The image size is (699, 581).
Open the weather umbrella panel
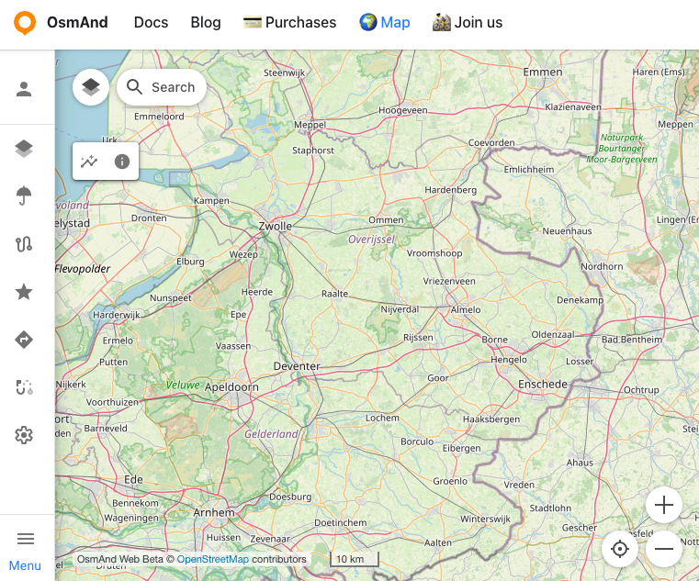tap(25, 196)
